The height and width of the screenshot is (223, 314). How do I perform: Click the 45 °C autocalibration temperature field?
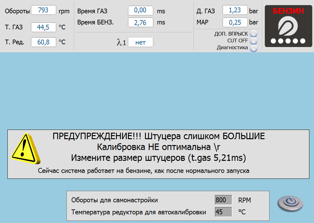223,212
